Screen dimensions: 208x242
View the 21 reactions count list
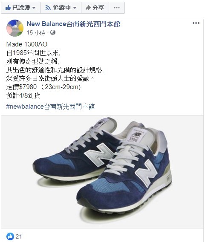19,236
